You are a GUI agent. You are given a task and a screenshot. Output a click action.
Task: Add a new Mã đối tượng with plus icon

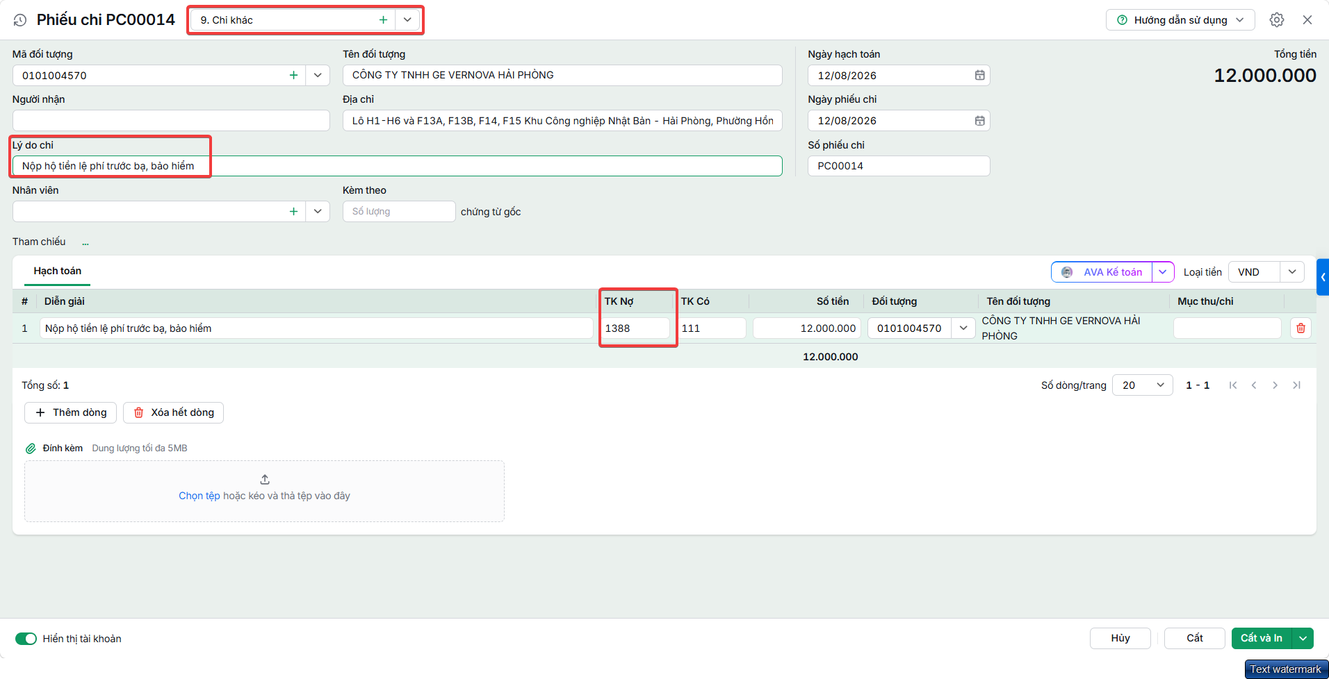pyautogui.click(x=293, y=75)
